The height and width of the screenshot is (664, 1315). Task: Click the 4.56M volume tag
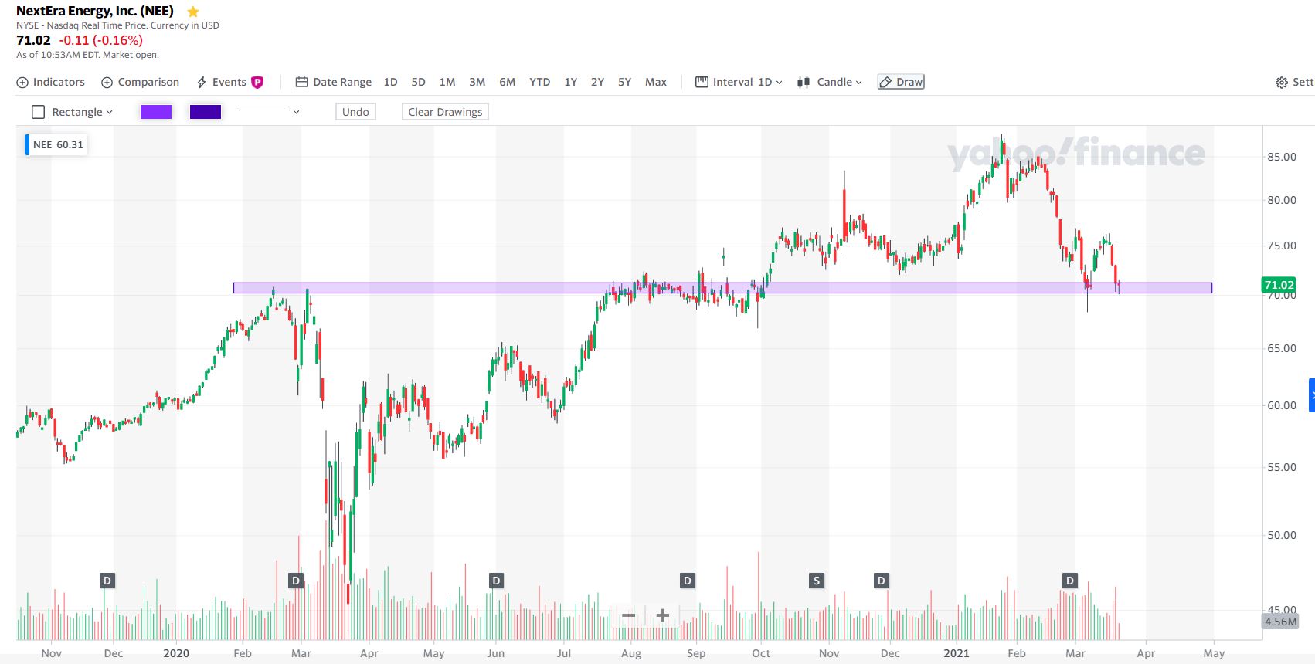tap(1280, 622)
